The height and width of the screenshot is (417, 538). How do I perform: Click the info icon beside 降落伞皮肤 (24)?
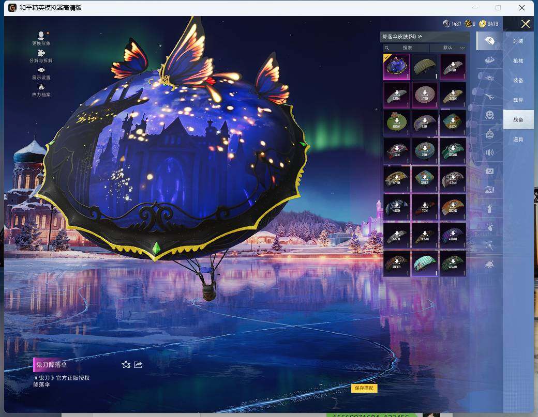coord(420,37)
